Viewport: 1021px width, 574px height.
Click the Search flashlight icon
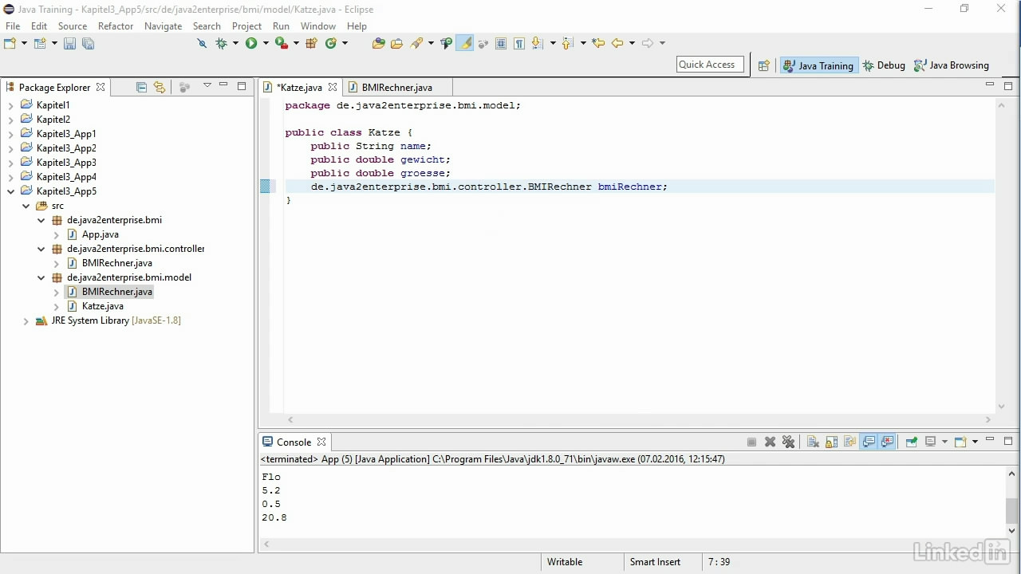pyautogui.click(x=416, y=43)
